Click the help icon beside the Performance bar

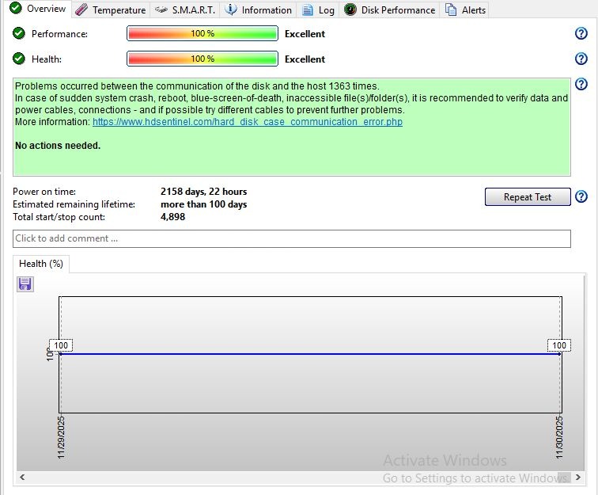581,33
